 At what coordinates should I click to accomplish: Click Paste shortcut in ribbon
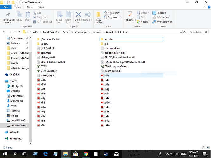43,22
